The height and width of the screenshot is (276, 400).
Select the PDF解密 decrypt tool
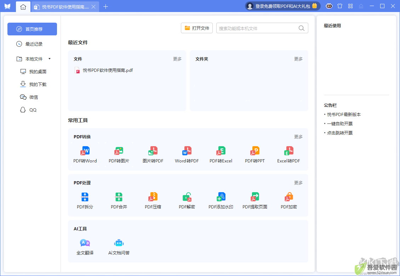click(187, 201)
